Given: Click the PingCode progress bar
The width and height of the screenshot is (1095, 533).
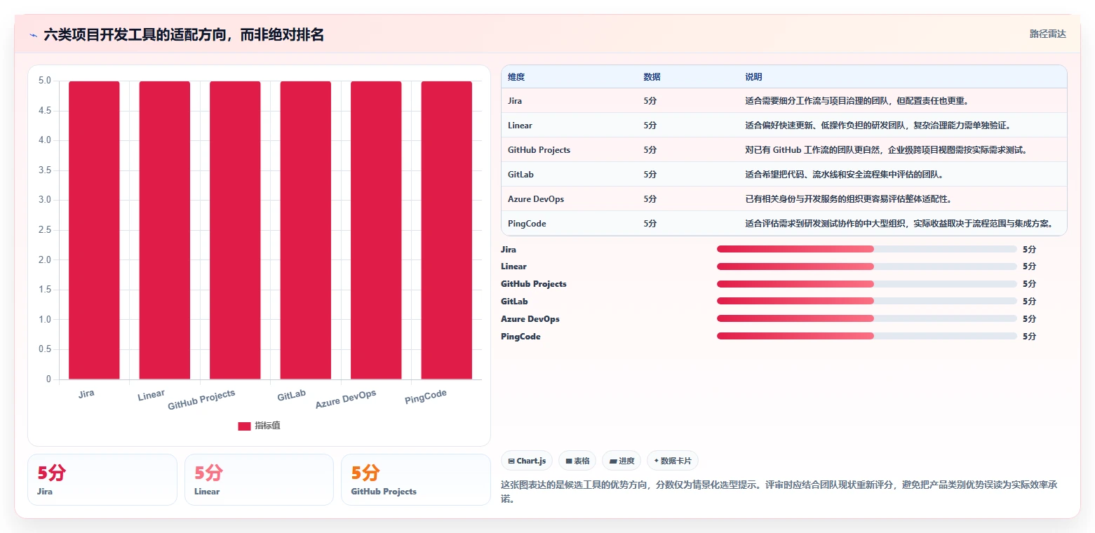Looking at the screenshot, I should coord(866,336).
